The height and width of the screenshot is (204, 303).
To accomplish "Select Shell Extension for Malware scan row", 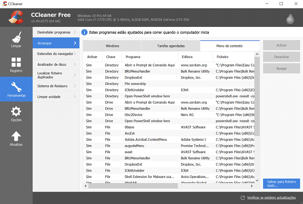I will pyautogui.click(x=169, y=177).
